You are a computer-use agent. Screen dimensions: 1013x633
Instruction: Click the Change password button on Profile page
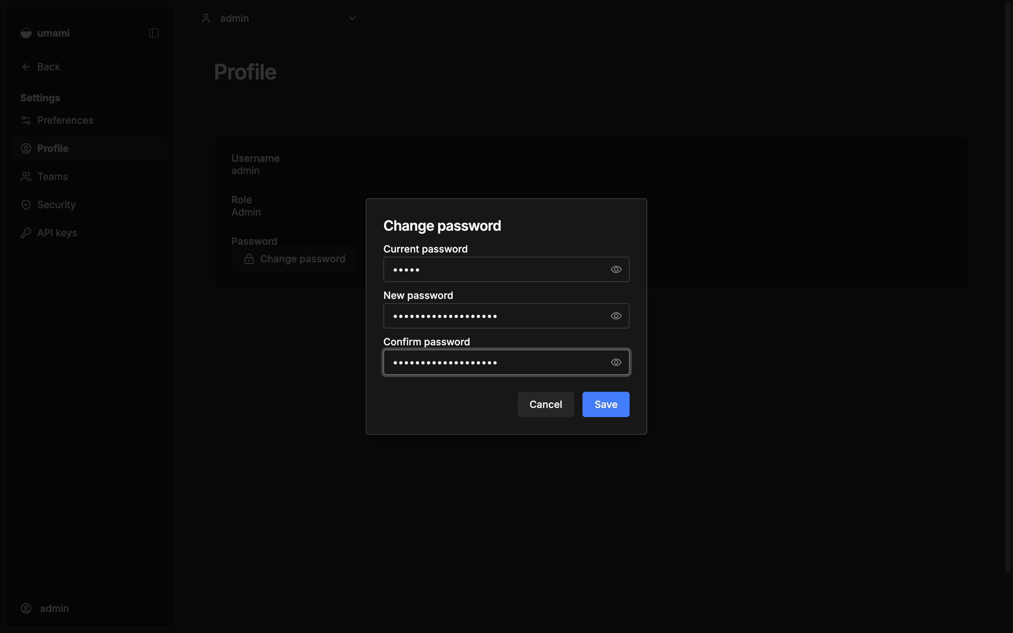tap(295, 259)
